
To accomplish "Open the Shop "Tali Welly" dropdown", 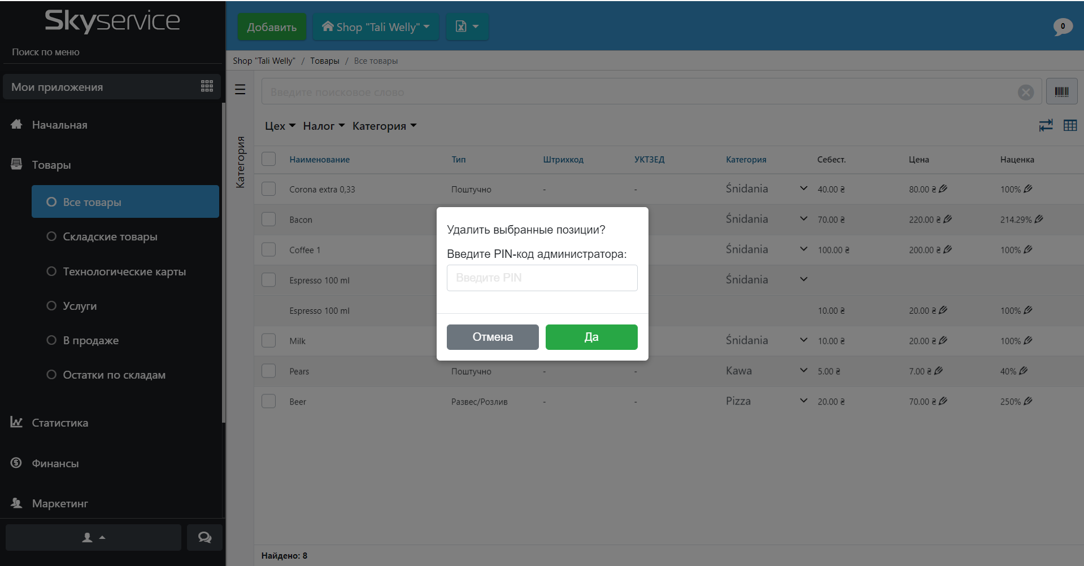I will pyautogui.click(x=376, y=27).
